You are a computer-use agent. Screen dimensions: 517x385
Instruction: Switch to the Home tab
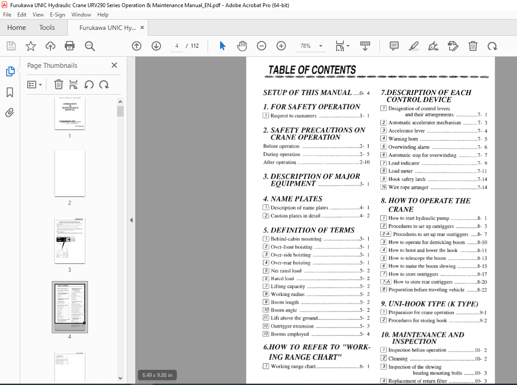click(x=17, y=28)
